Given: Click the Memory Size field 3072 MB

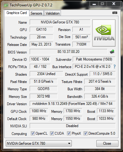Looking at the screenshot, I should pyautogui.click(x=44, y=96).
